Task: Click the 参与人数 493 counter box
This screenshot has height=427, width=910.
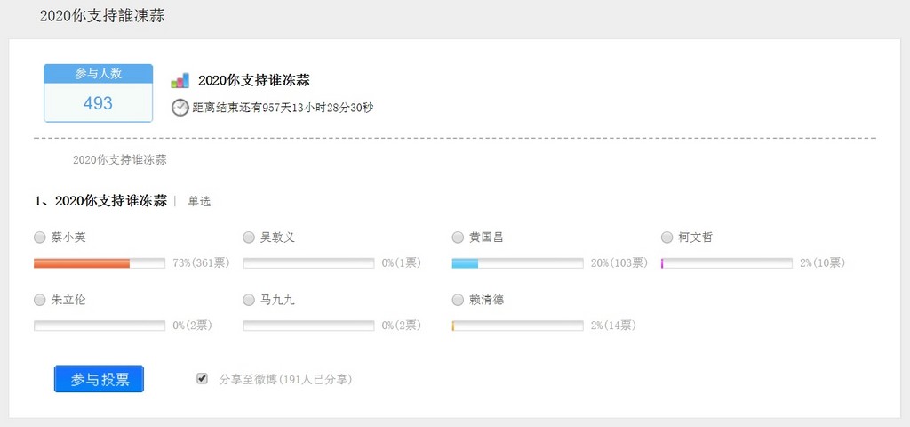Action: pyautogui.click(x=98, y=93)
